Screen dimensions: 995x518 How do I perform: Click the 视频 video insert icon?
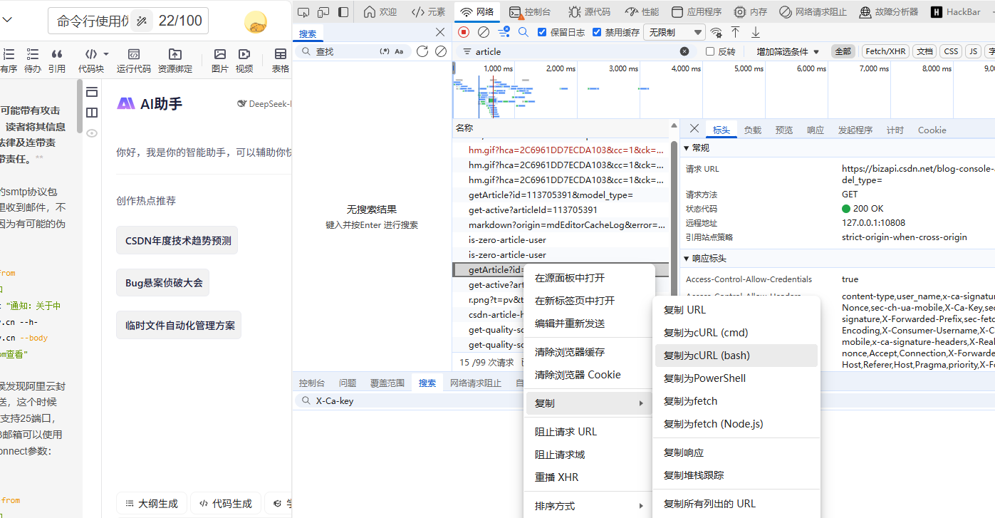point(244,56)
